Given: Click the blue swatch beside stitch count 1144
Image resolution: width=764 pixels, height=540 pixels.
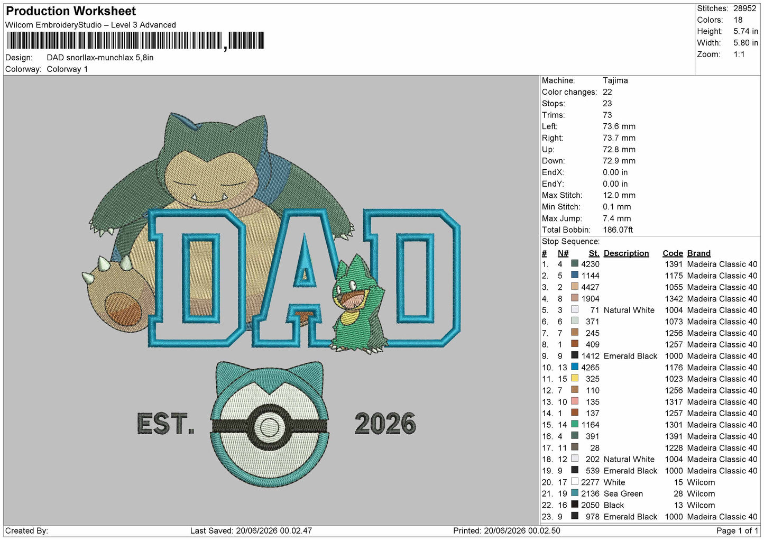Looking at the screenshot, I should pos(575,275).
